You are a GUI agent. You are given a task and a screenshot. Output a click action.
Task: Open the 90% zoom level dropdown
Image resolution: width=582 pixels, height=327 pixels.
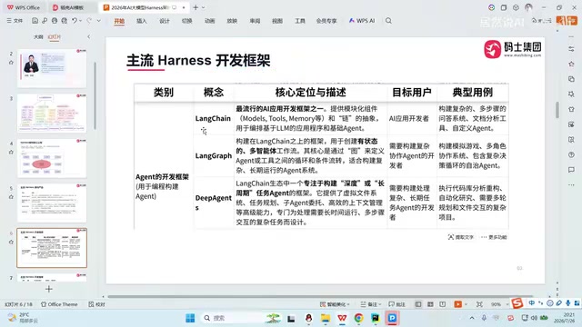pos(499,304)
